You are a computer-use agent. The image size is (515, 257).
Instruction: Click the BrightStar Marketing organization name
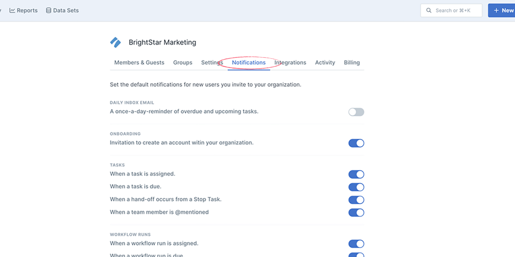point(162,42)
